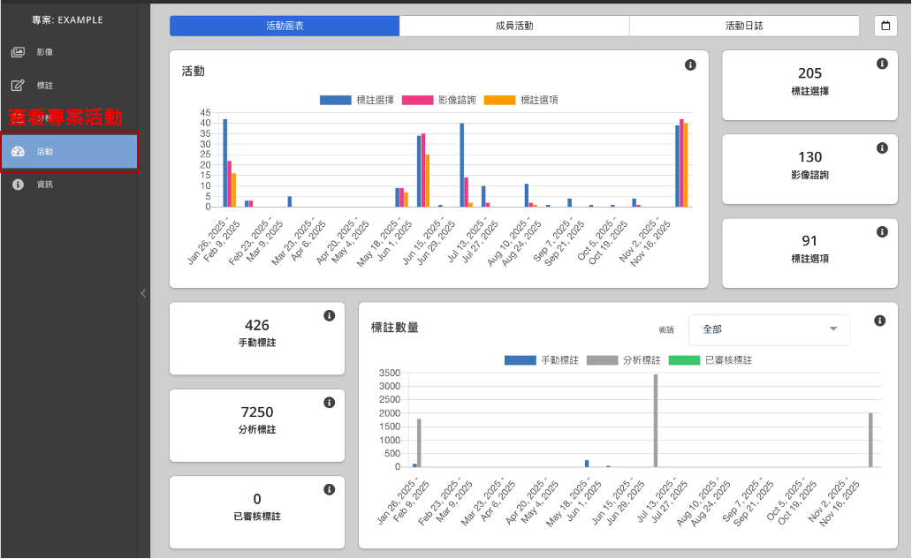Open the calendar date picker icon
Image resolution: width=912 pixels, height=559 pixels.
885,26
